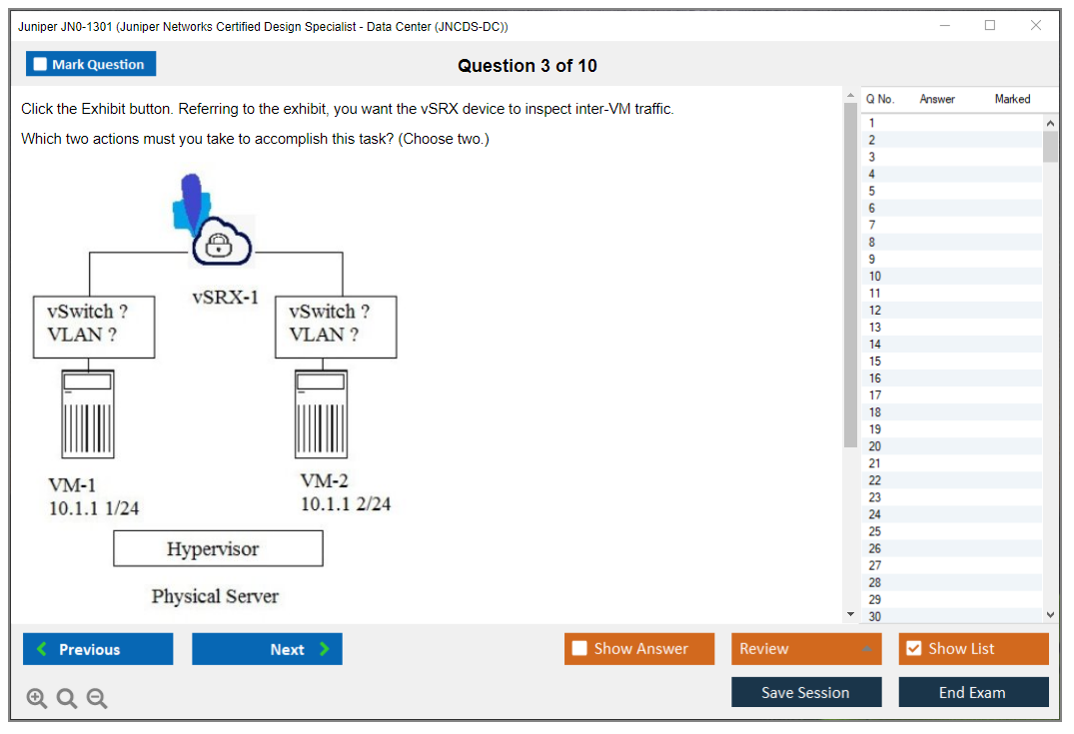Click the vSRX-1 cloud lock icon

221,243
